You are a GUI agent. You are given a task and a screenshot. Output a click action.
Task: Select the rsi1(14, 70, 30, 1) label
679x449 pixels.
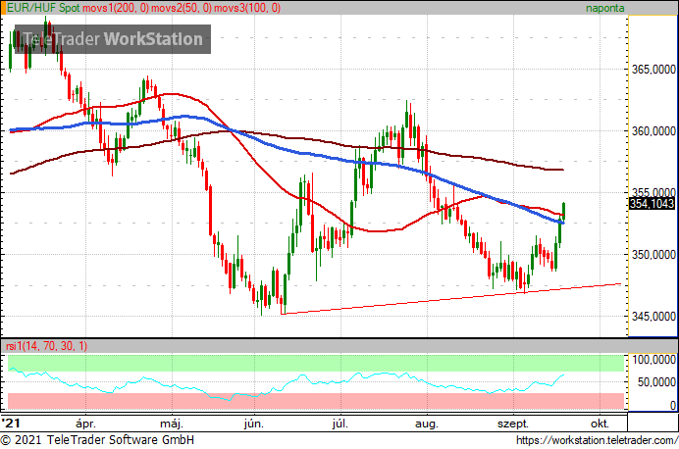click(46, 346)
